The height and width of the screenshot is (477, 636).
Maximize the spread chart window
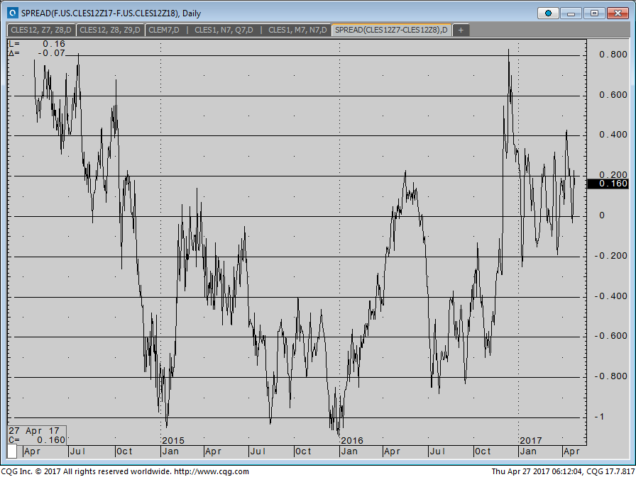594,13
